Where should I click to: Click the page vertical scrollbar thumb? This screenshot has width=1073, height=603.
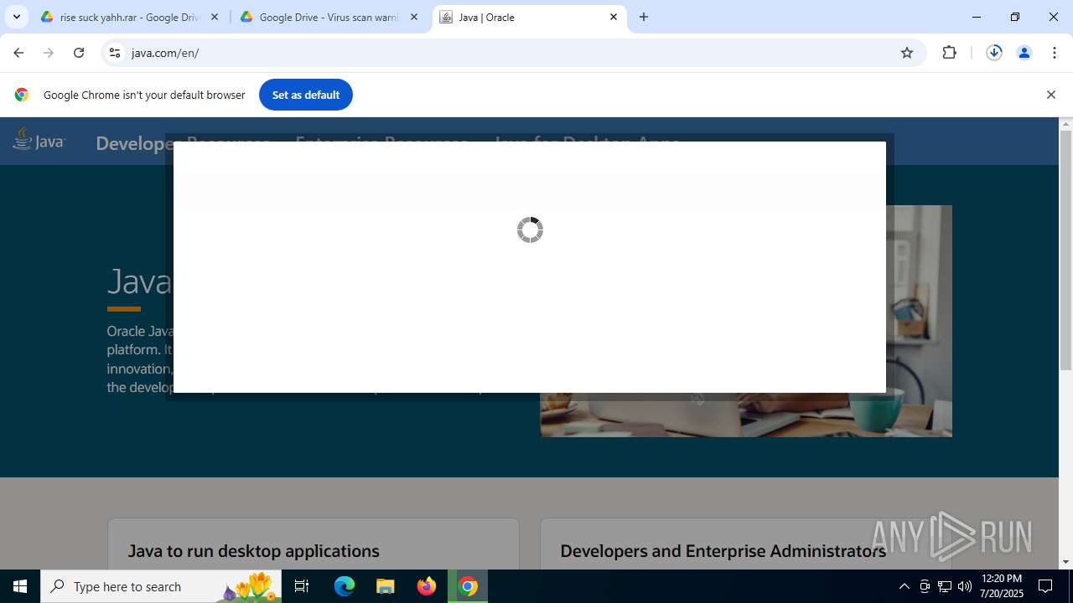pyautogui.click(x=1065, y=250)
